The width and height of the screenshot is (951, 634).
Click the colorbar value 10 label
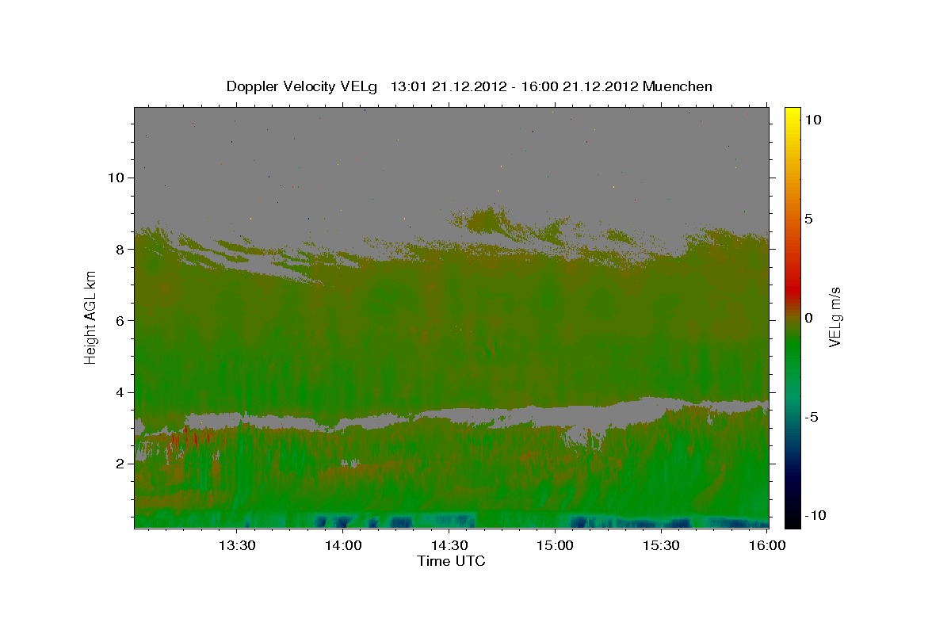click(x=812, y=120)
